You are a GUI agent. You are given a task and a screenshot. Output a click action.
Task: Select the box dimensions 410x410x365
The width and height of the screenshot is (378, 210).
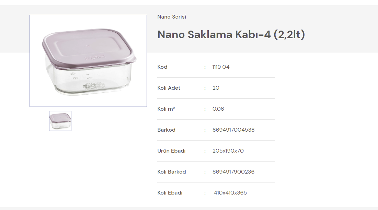(230, 193)
